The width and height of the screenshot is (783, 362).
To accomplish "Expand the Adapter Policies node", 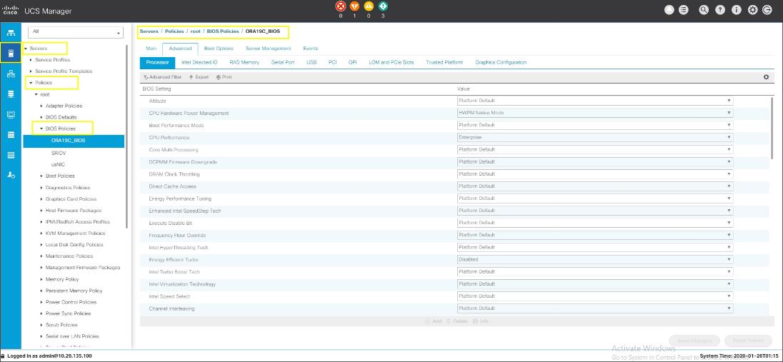I will pos(41,106).
